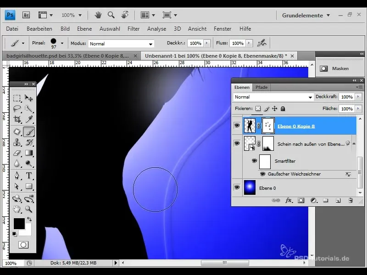Reset default foreground and background colors
Image resolution: width=367 pixels, height=275 pixels.
[15, 234]
